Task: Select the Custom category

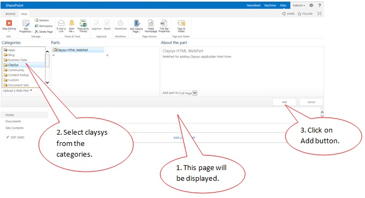Action: [11, 80]
